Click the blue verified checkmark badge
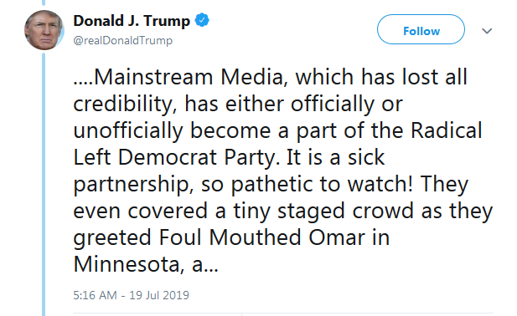 pos(202,20)
